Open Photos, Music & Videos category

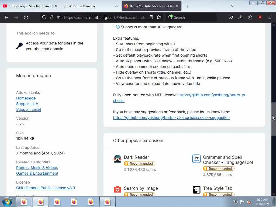(37, 168)
